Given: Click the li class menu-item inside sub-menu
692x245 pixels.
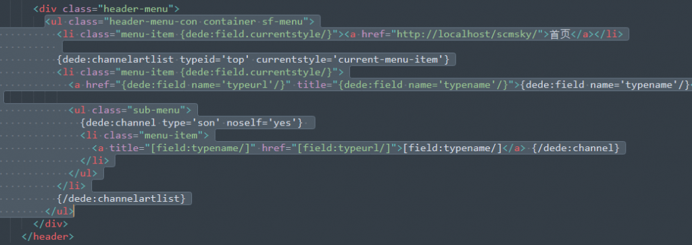Looking at the screenshot, I should click(145, 135).
